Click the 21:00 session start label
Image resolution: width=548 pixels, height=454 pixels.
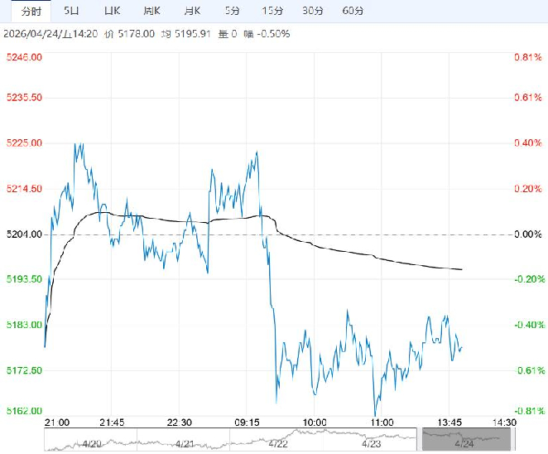(x=56, y=422)
